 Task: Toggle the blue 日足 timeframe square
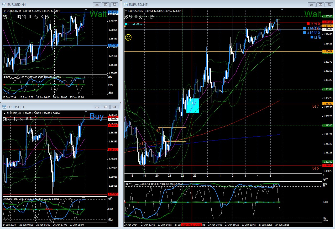coord(312,37)
